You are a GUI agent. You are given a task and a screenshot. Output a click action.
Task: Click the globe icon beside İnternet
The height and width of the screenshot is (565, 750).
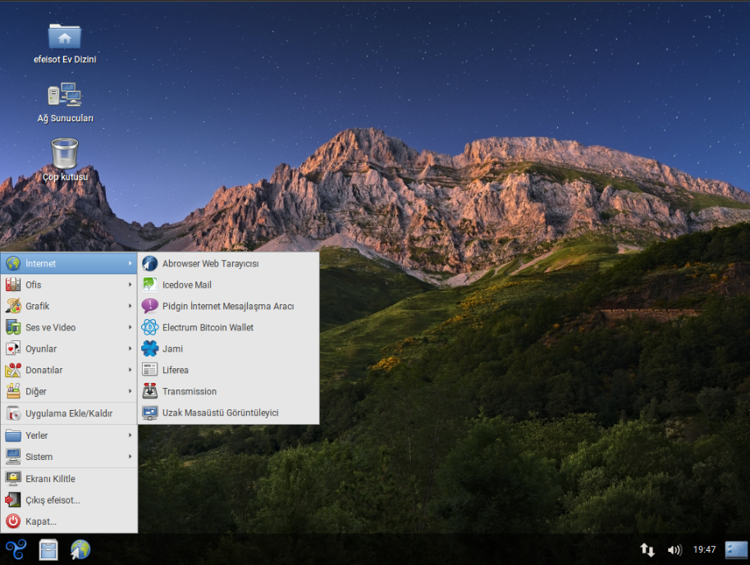pos(13,263)
